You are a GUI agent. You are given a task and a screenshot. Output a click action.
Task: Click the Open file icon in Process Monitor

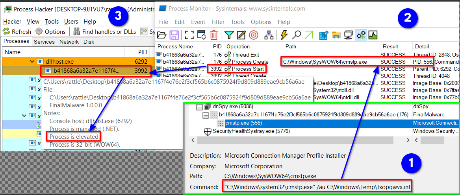pos(162,35)
